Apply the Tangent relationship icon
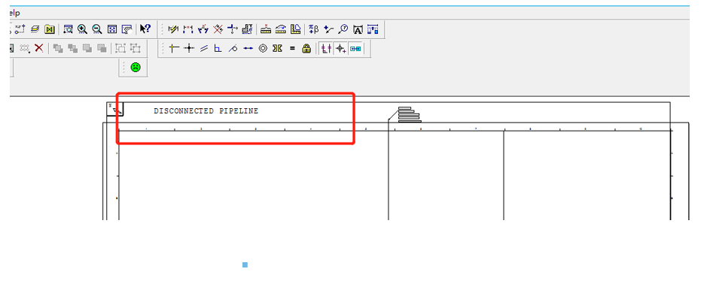This screenshot has width=701, height=284. coord(233,49)
